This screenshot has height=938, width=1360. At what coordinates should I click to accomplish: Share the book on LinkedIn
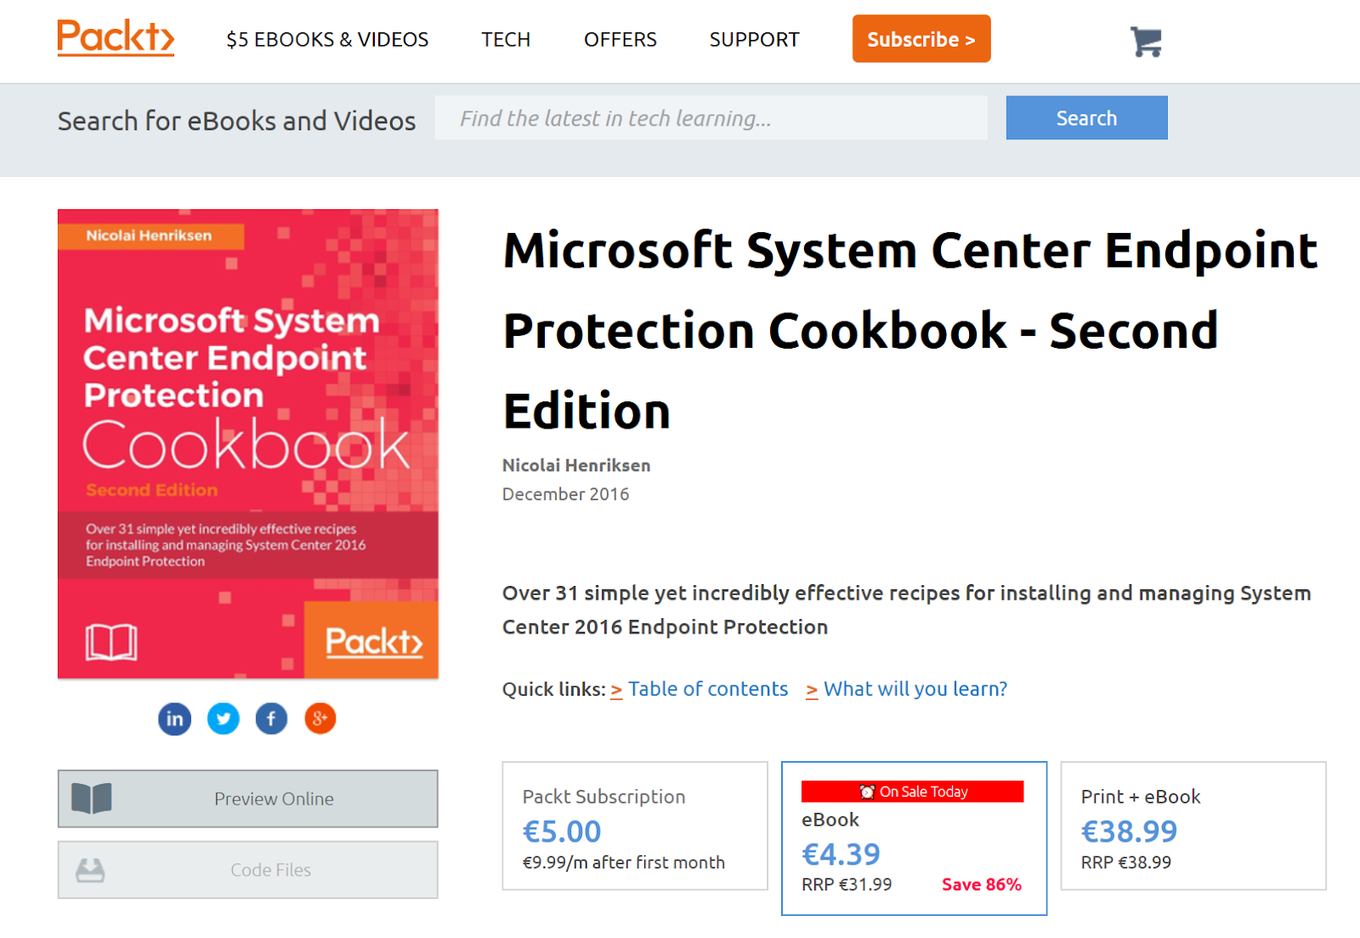(174, 719)
